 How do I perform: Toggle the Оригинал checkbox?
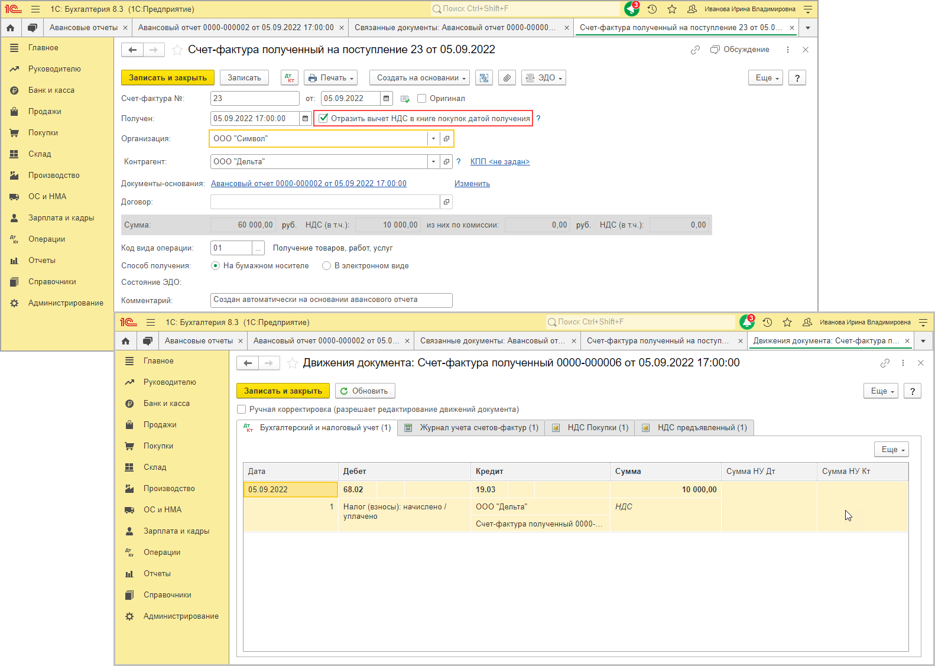(422, 99)
